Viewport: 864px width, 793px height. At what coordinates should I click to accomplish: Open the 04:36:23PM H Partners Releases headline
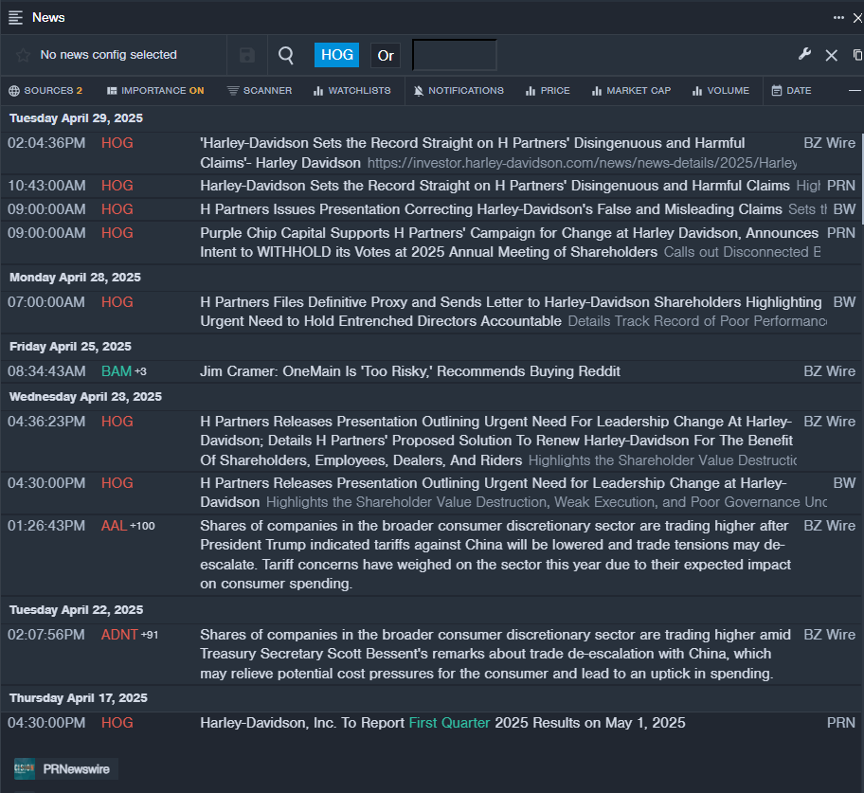pos(496,441)
